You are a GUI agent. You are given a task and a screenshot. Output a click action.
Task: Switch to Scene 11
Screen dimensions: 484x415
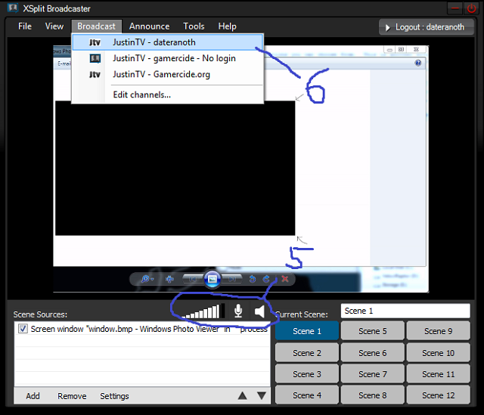[x=439, y=374]
